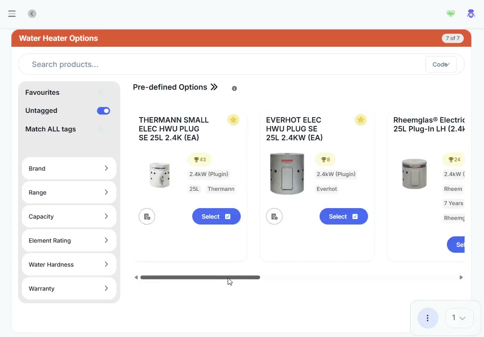Click the Everhot brand tag

coord(327,189)
